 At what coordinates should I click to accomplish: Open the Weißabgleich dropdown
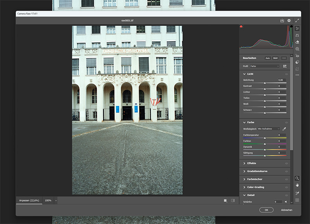(269, 129)
